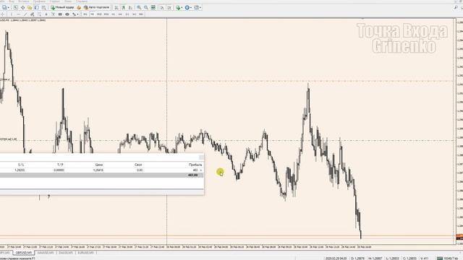Zoom in on the chart
This screenshot has height=260, width=463.
click(x=139, y=7)
